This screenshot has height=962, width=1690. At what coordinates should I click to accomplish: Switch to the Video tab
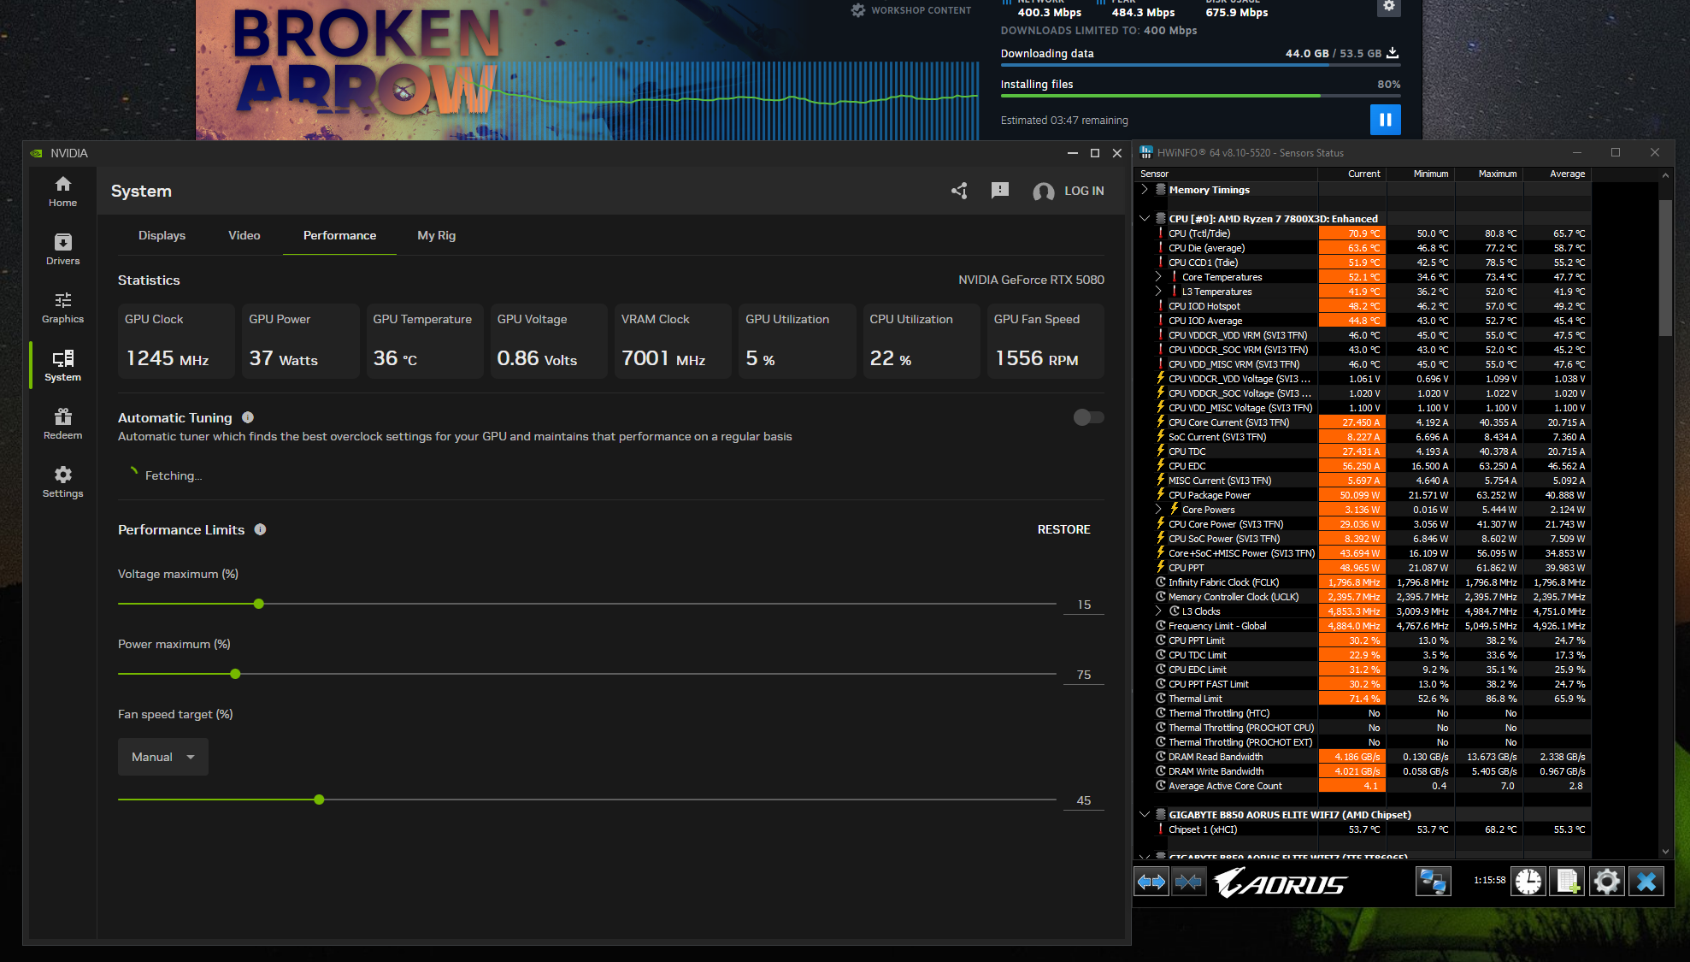point(244,235)
